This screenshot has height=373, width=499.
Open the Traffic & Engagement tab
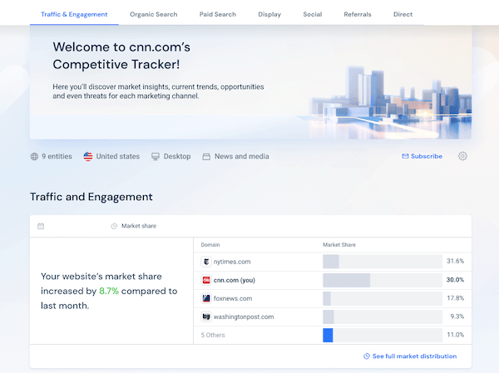point(74,14)
